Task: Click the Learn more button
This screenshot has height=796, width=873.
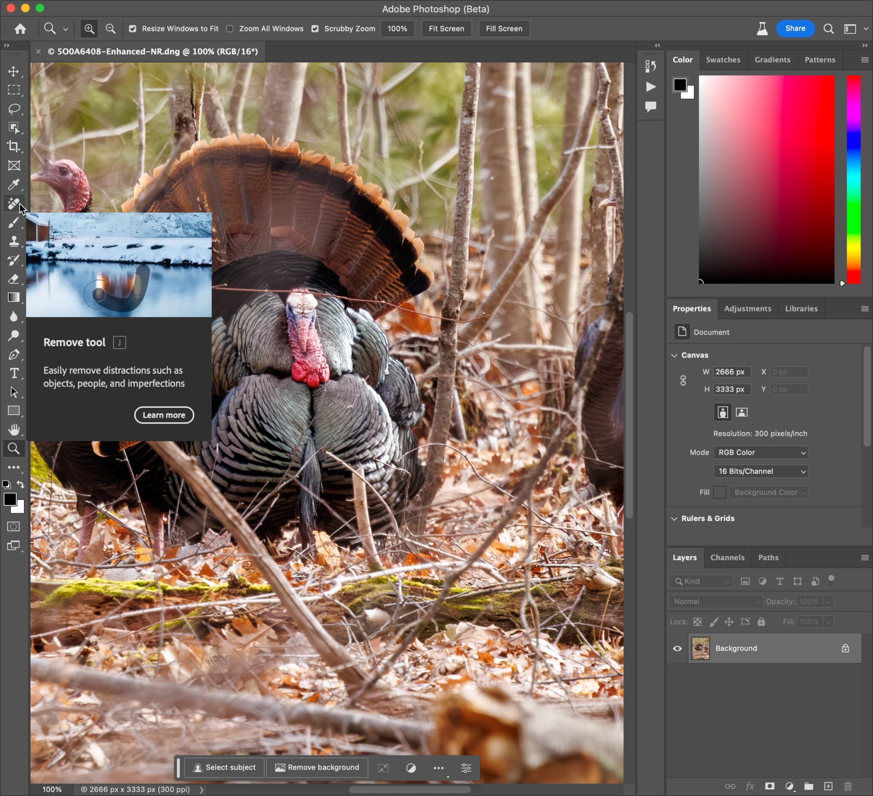Action: [164, 415]
